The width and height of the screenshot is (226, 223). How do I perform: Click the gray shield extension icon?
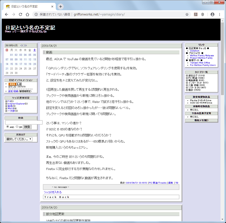pos(202,15)
